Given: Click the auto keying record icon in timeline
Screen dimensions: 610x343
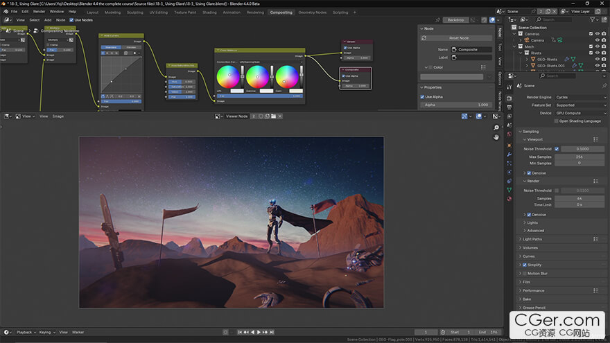Looking at the screenshot, I should 225,332.
